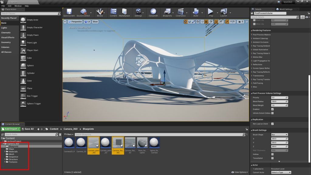
Task: Click the Add/Import button
Action: pyautogui.click(x=11, y=129)
